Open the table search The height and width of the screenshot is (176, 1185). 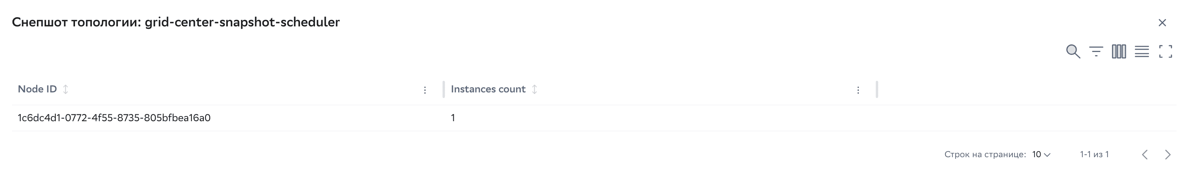[1073, 51]
